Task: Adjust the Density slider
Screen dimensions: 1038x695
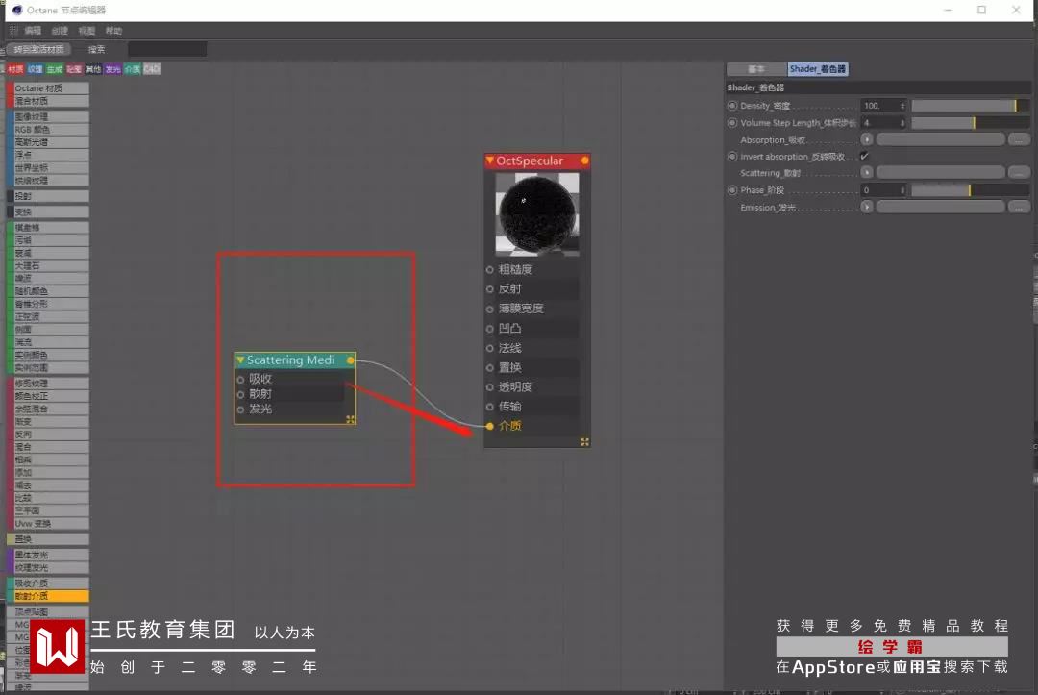Action: [970, 105]
